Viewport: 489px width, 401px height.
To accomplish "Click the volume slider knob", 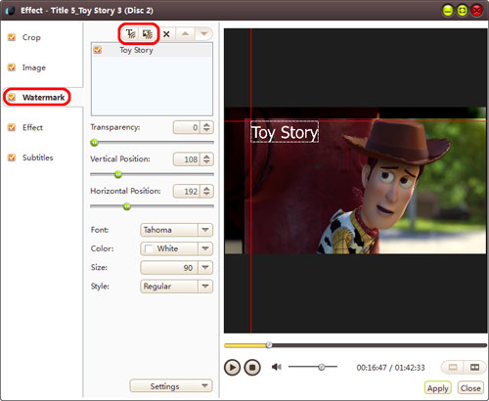I will 322,367.
